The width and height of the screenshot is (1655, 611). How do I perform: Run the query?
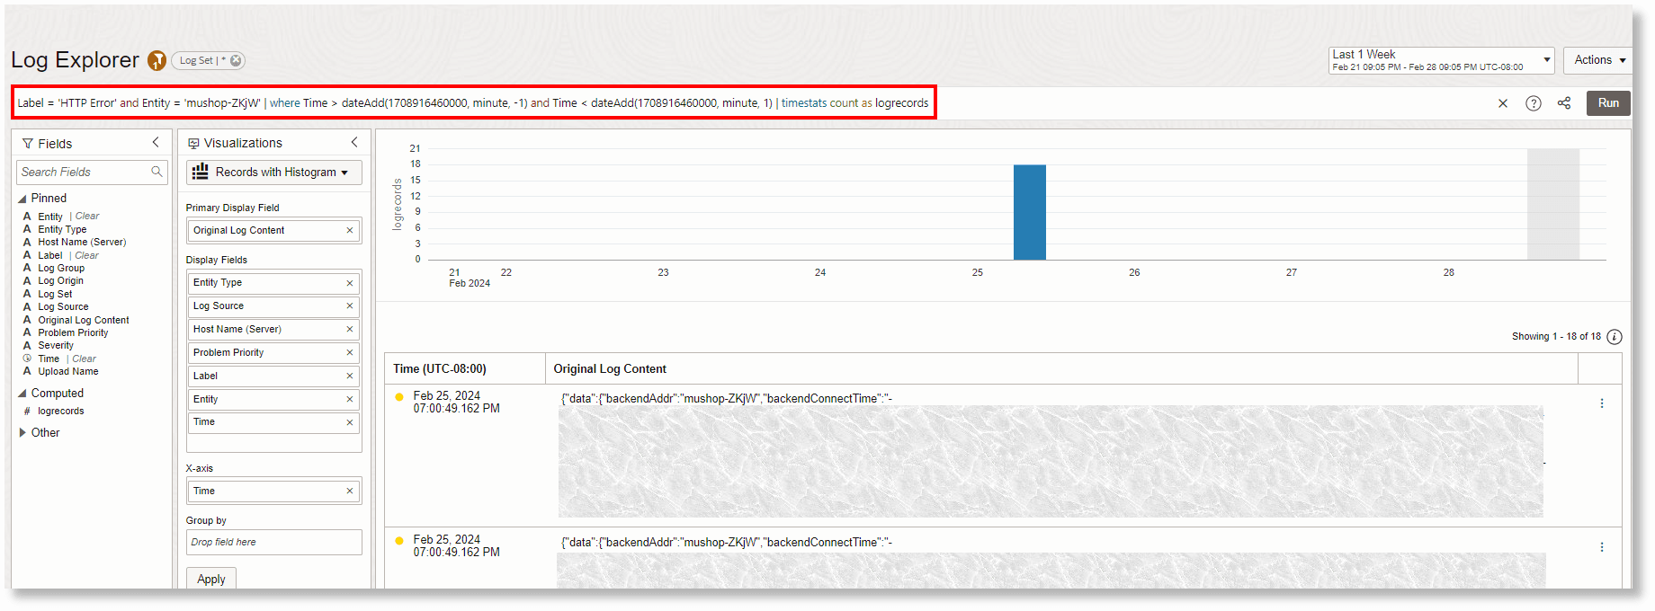point(1608,103)
